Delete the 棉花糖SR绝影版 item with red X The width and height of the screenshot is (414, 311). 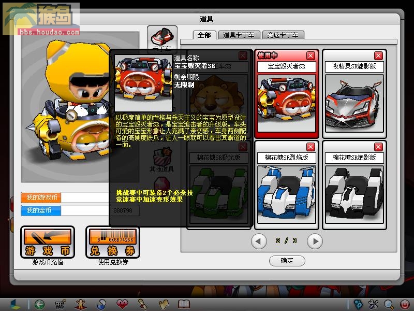[378, 147]
